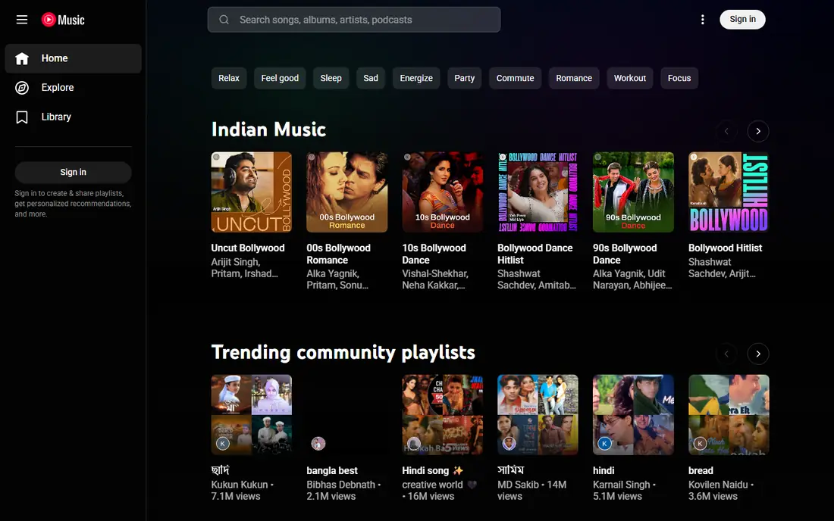
Task: Click Bollywood Hitlist title link
Action: tap(725, 248)
